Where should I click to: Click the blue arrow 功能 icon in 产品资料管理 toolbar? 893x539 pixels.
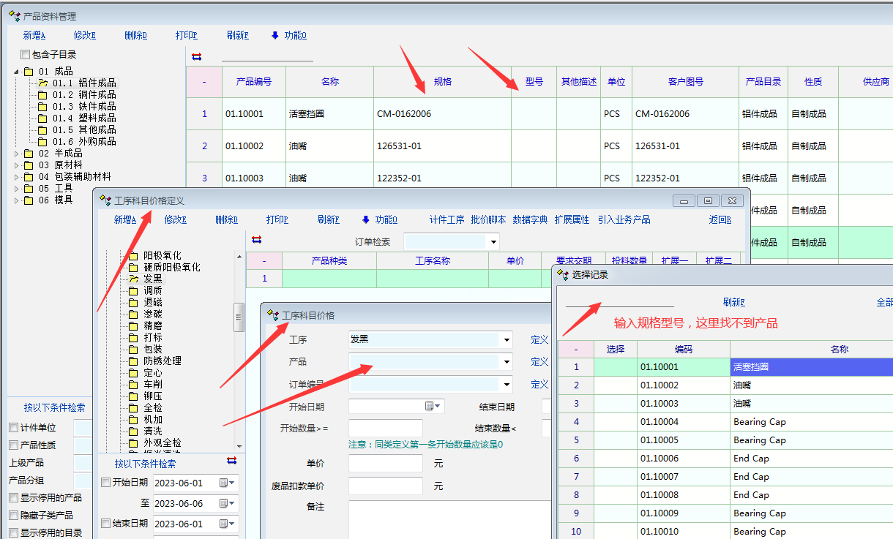(x=275, y=35)
